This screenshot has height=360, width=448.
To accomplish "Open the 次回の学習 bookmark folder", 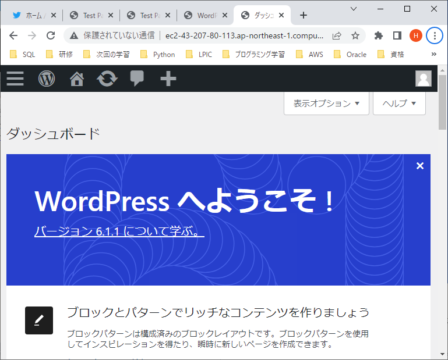I will (106, 55).
